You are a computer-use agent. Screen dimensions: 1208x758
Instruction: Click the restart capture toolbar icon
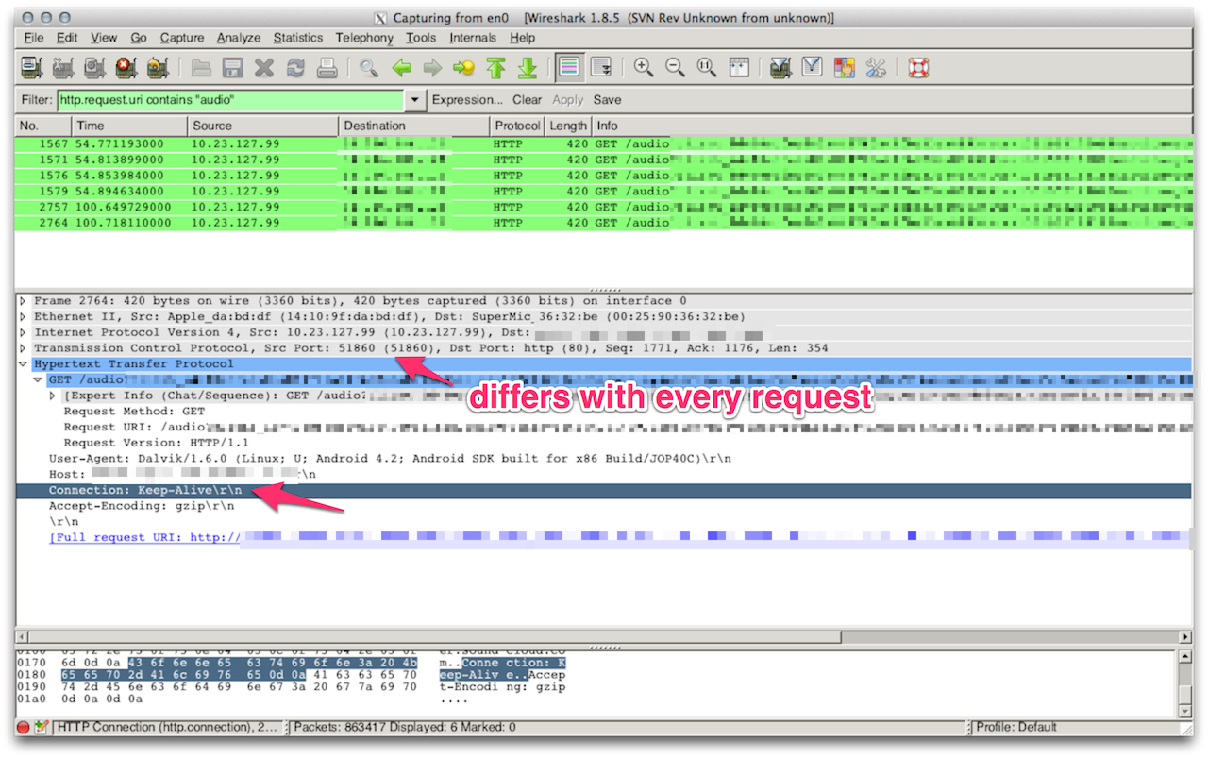click(x=158, y=68)
